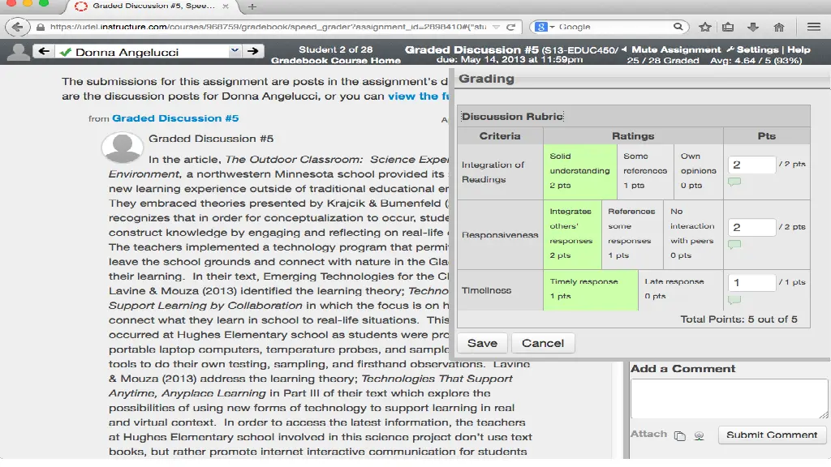This screenshot has width=831, height=467.
Task: Go to the previous student arrow
Action: (43, 52)
